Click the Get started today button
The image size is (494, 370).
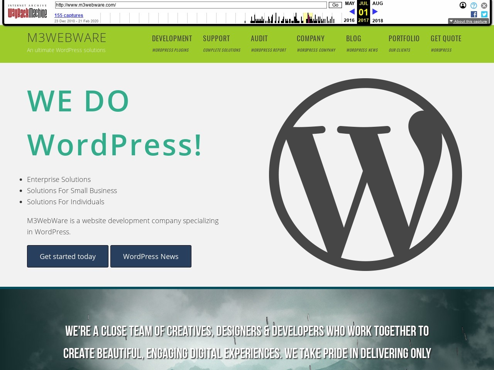pos(68,256)
